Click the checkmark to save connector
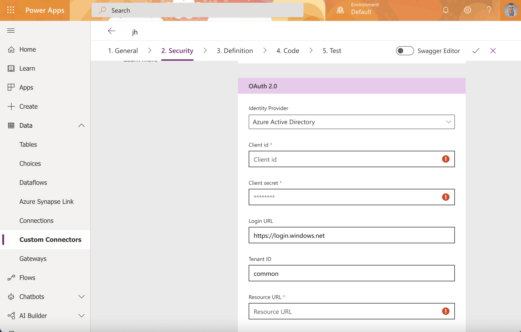 coord(476,51)
